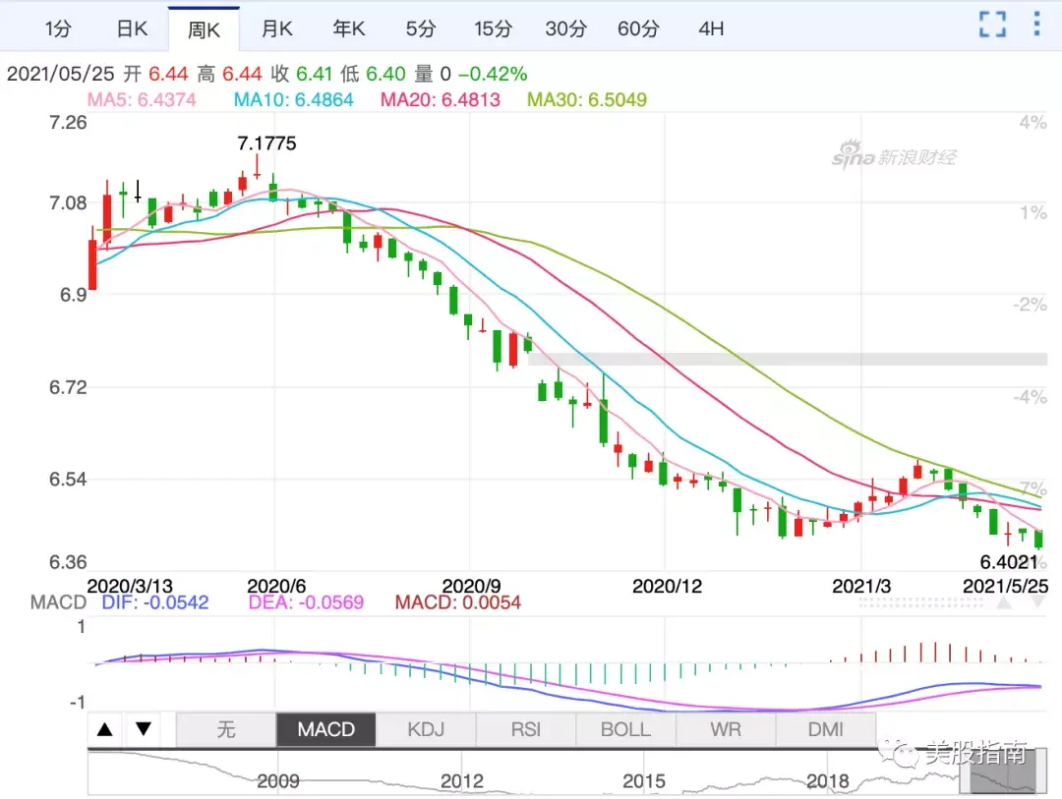1062x799 pixels.
Task: Click the down triangle indicator arrow
Action: pos(143,729)
